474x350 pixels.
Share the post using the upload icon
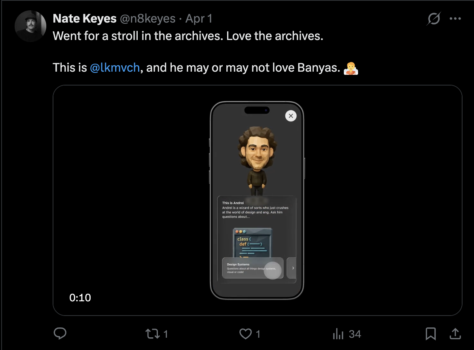pos(455,334)
